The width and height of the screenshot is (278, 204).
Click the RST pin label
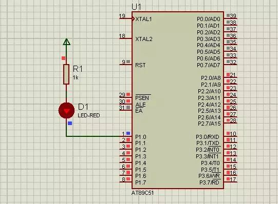[x=140, y=65]
